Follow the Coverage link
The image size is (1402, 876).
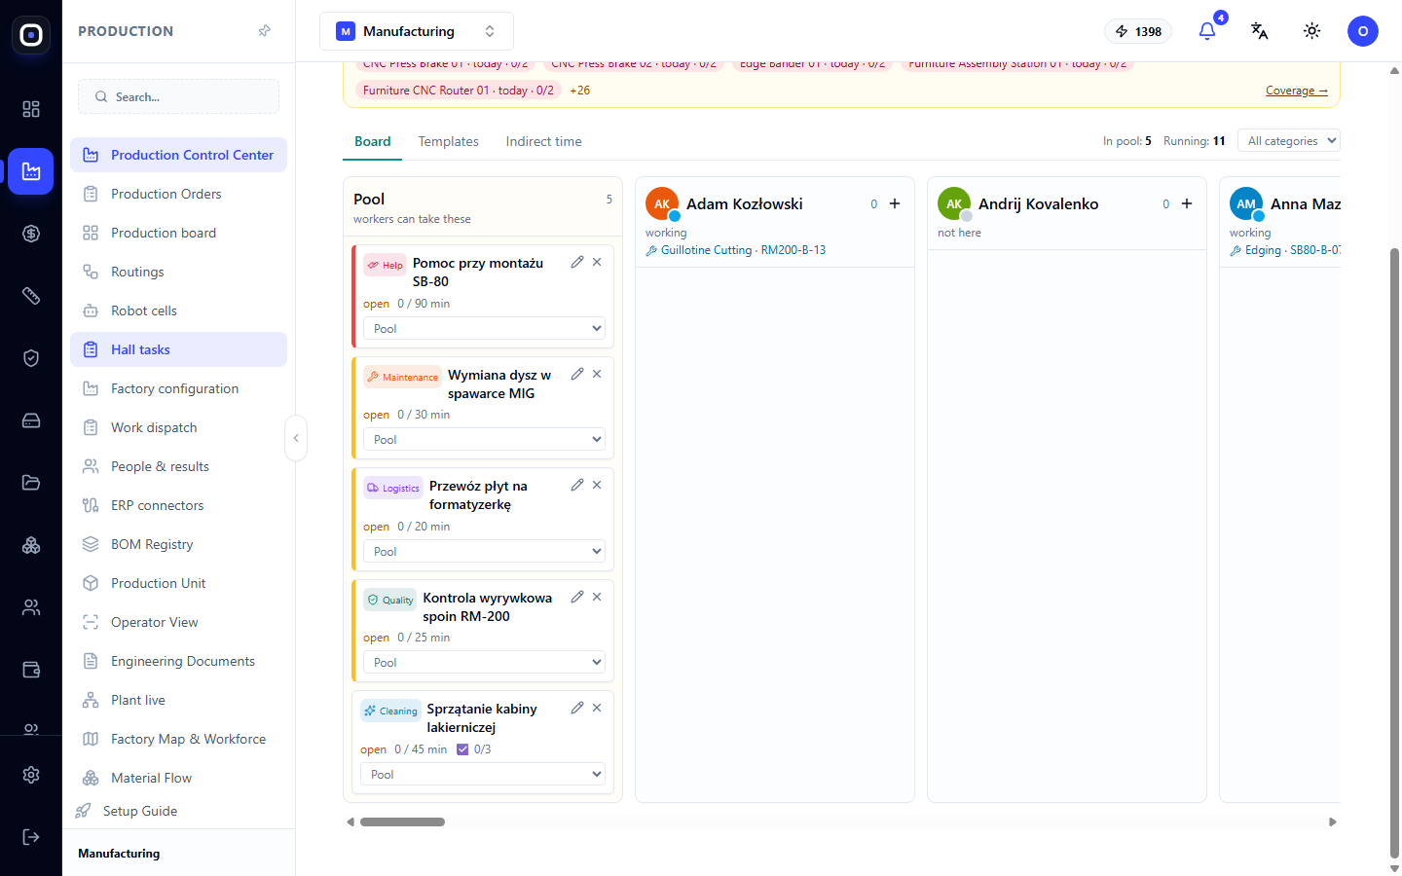(x=1297, y=91)
